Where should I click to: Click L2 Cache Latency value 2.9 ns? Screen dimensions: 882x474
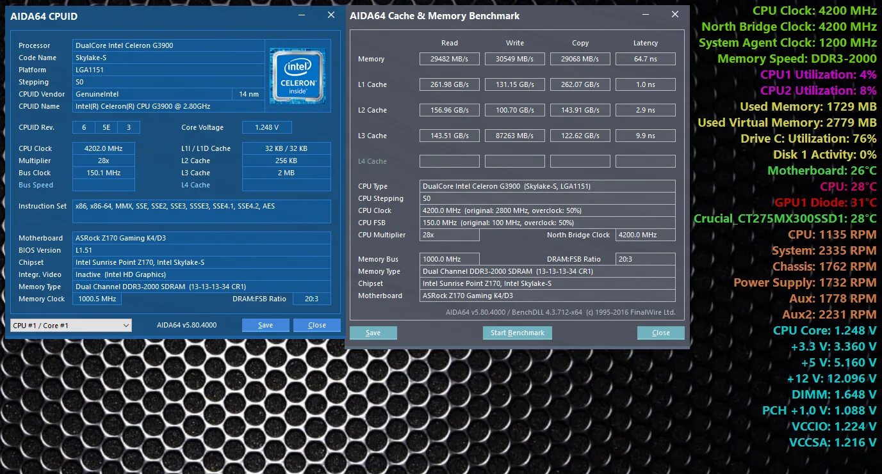pyautogui.click(x=646, y=110)
